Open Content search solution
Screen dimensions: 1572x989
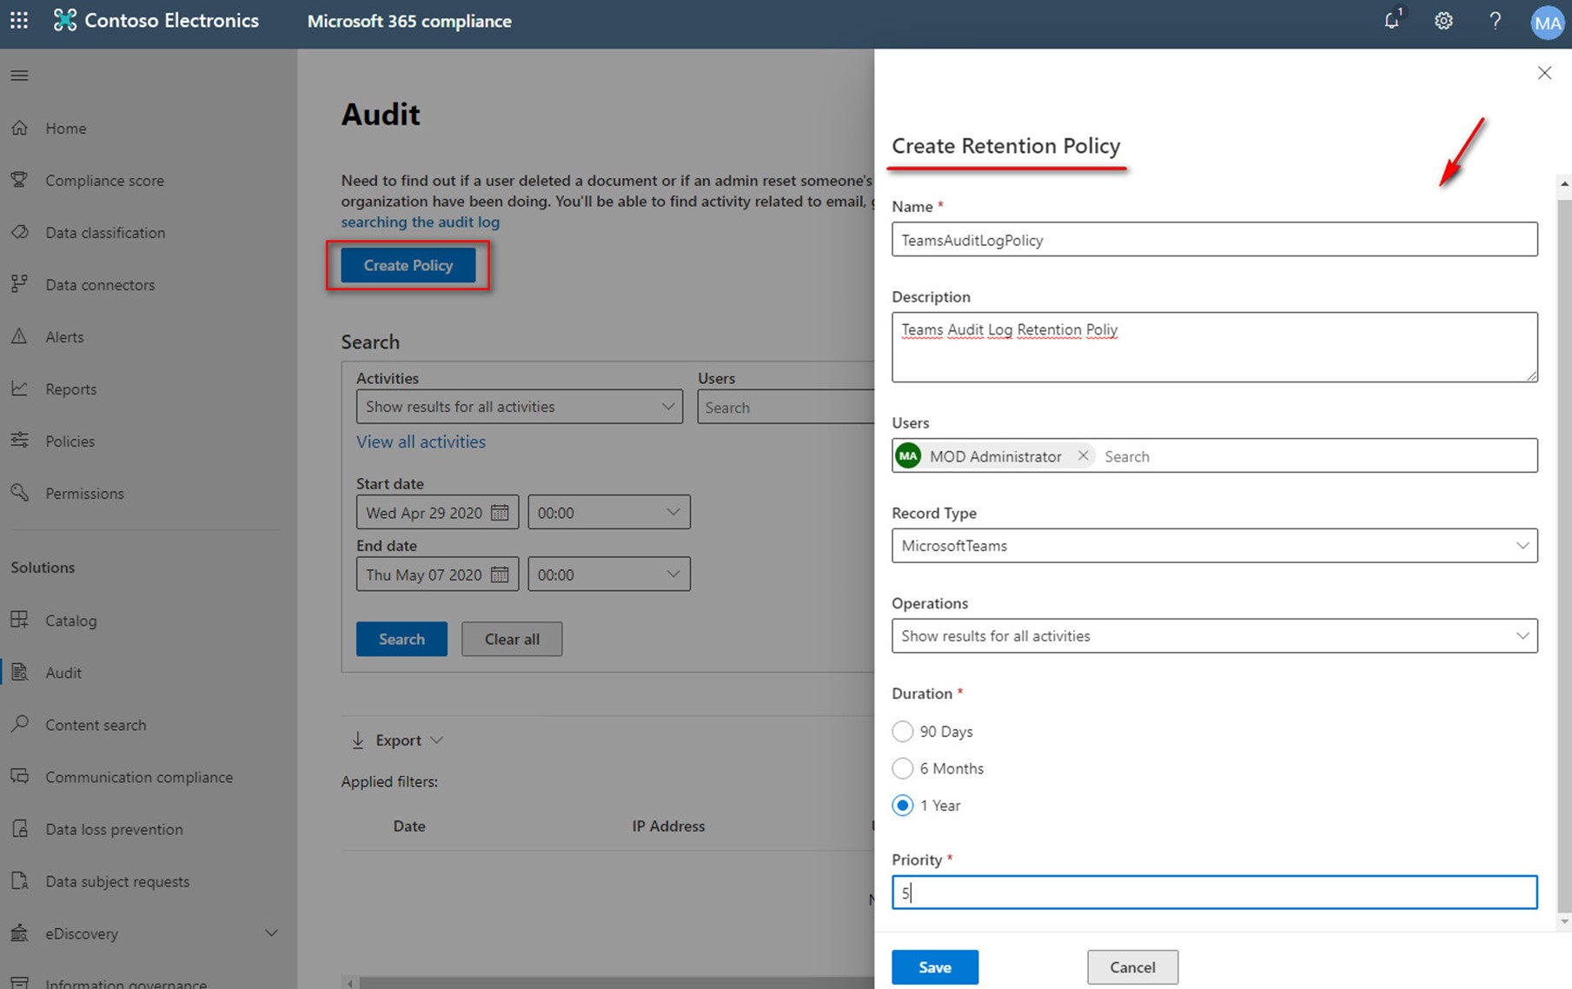96,725
